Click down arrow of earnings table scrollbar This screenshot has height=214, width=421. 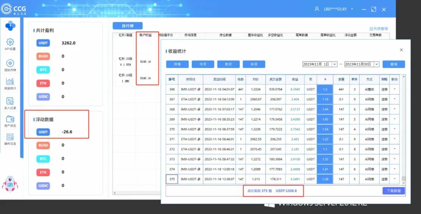[x=403, y=182]
